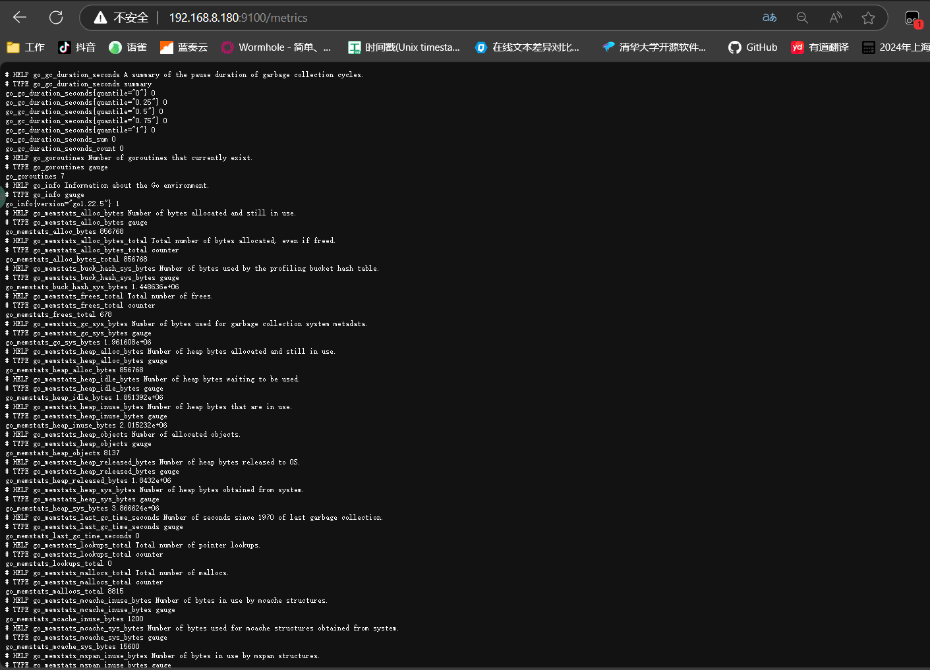Select the go_memstats_heap_idle_bytes value line

(84, 398)
